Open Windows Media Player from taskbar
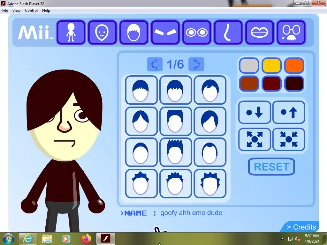The height and width of the screenshot is (245, 327). (66, 239)
